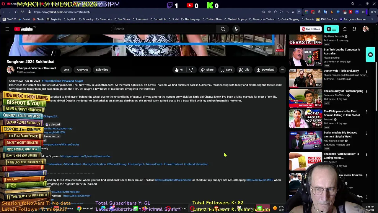
Task: Open the colorful apps grid extension
Action: pos(307,12)
